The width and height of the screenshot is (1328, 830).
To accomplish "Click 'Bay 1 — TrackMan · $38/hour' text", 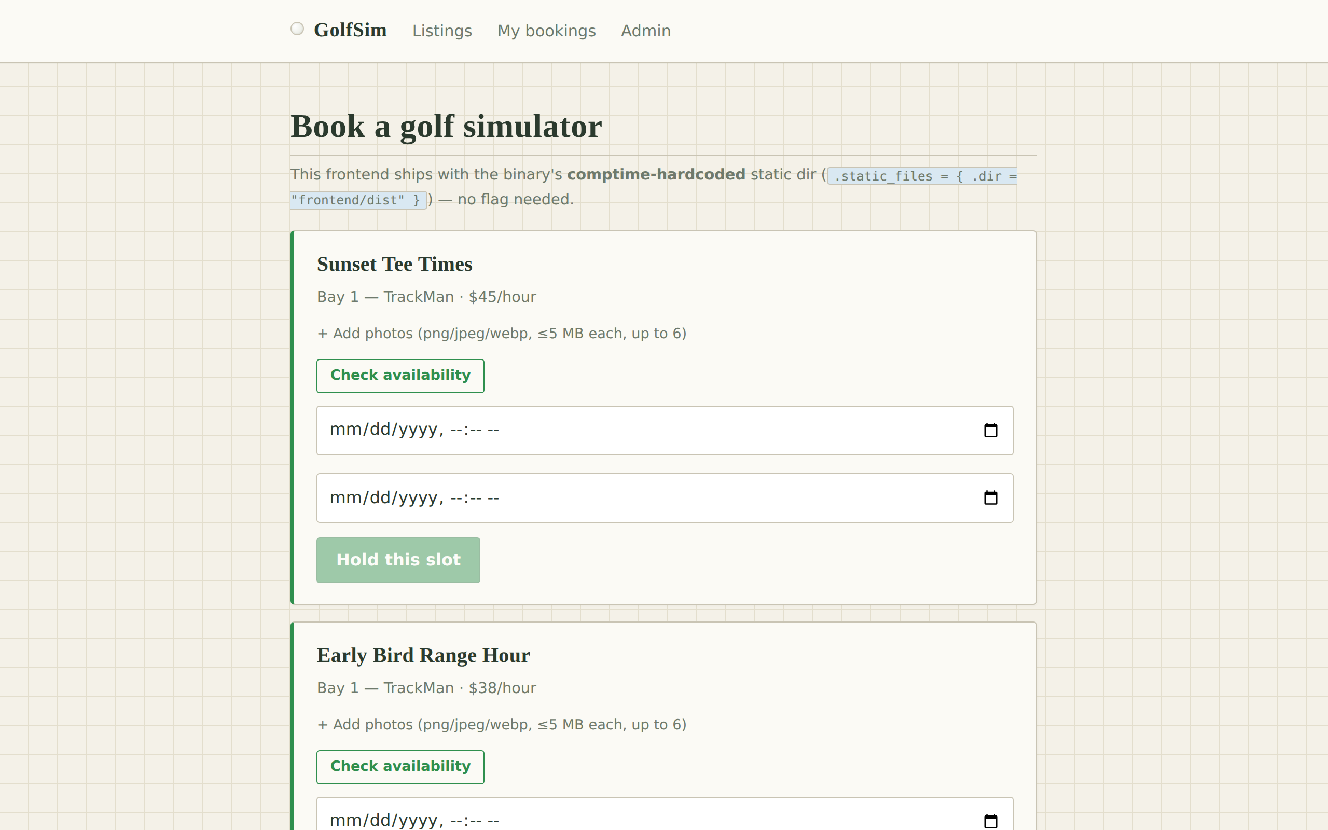I will (426, 688).
